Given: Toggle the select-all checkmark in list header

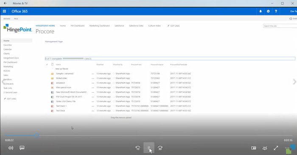Looking at the screenshot, I should [47, 65].
